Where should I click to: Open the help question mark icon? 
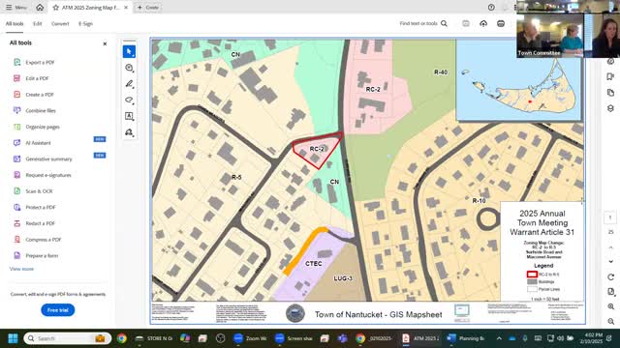[491, 7]
